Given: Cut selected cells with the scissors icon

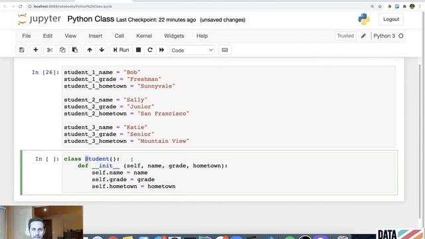Looking at the screenshot, I should tap(50, 50).
